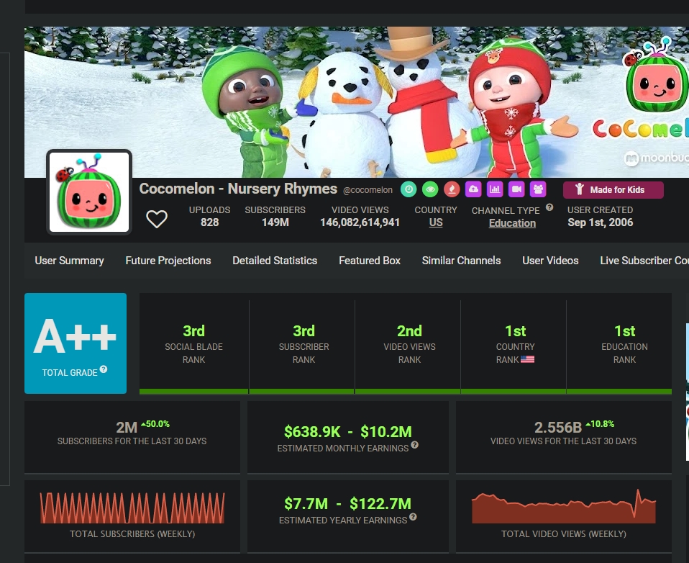Click the Cocomelon - Nursery Rhymes title

(x=238, y=189)
